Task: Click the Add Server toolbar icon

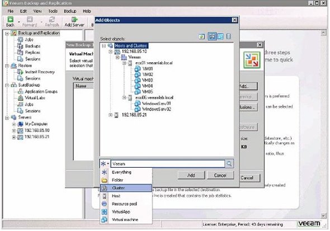Action: [x=74, y=20]
